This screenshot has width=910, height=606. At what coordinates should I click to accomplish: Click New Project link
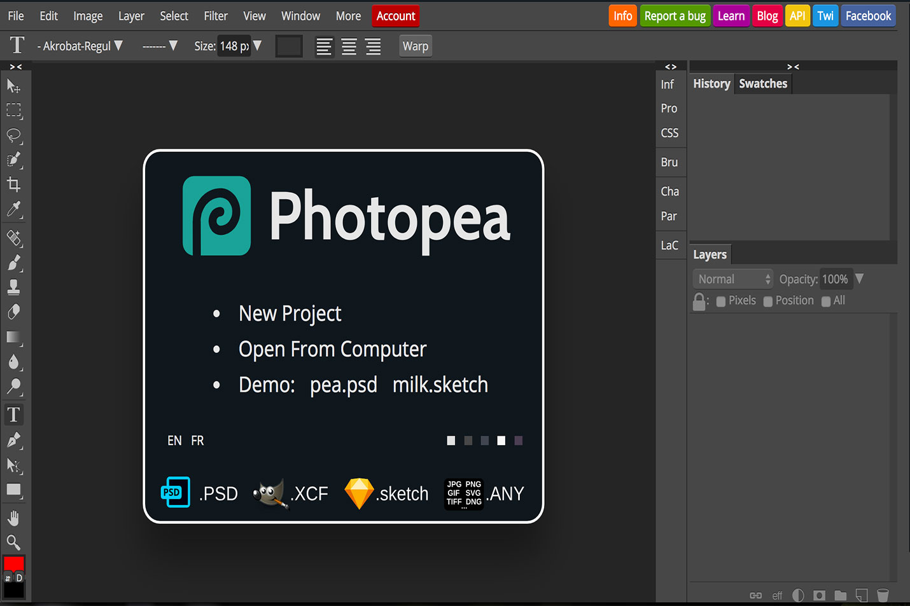290,313
